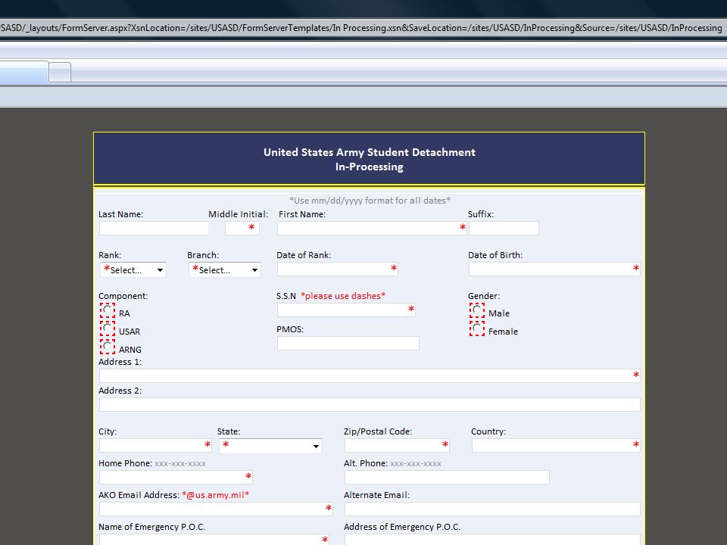Click the United States Army Student Detachment title
Screen dimensions: 727x545
[370, 152]
